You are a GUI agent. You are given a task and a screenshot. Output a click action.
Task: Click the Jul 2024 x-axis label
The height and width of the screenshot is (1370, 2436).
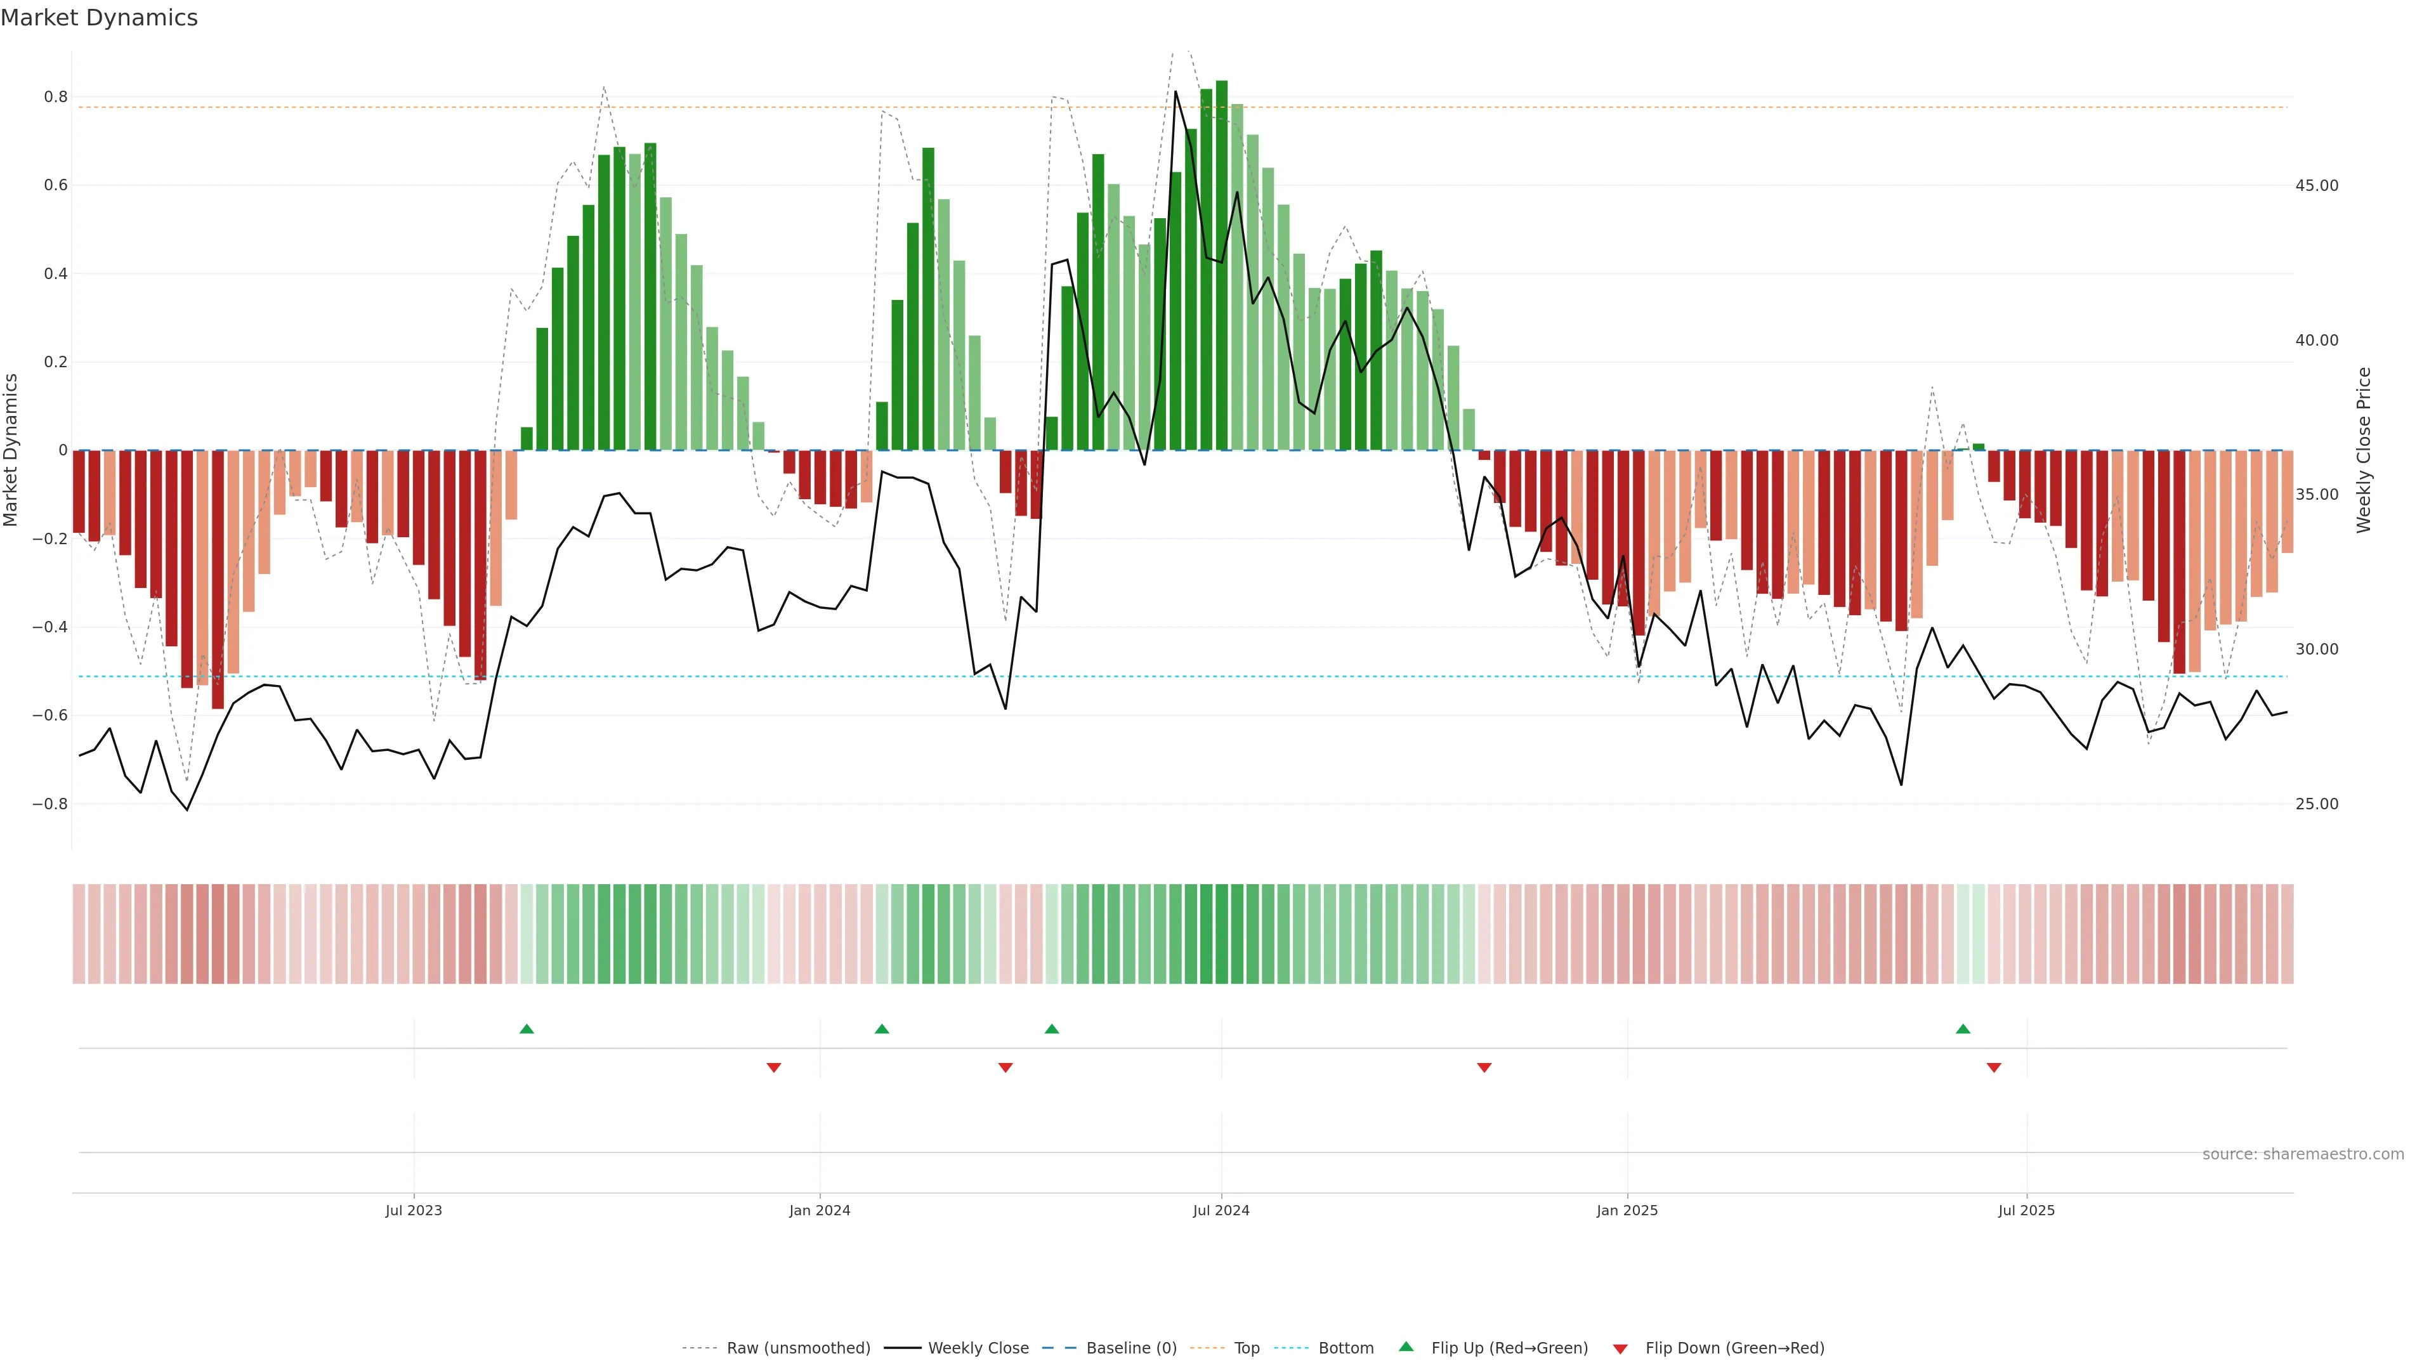pos(1221,1210)
